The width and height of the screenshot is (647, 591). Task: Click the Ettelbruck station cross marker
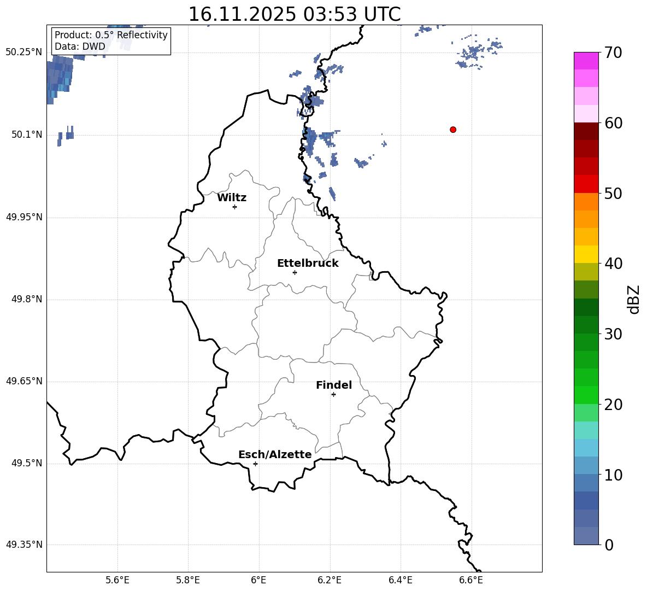pos(295,272)
